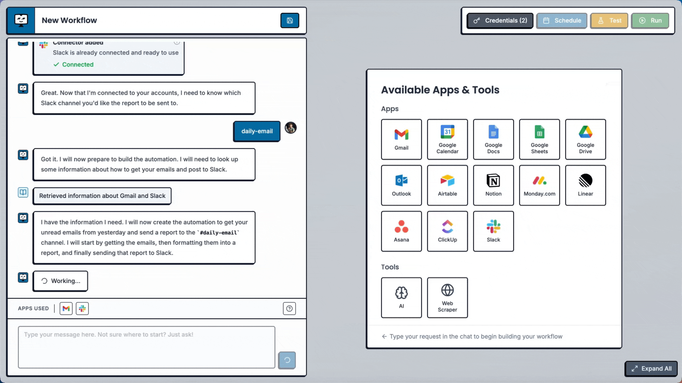The height and width of the screenshot is (383, 682).
Task: Click the ClickUp app tile
Action: pos(447,231)
